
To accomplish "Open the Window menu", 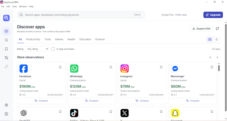I will pos(23,7).
